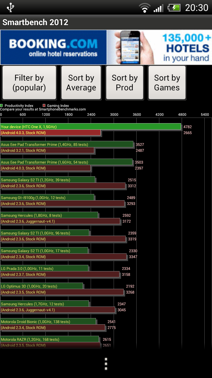Tap the Smartbench 2012 title bar

(35, 22)
